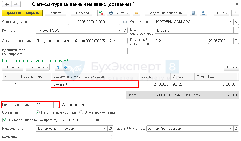The height and width of the screenshot is (141, 241).
Task: Move table row down
Action: pos(66,67)
